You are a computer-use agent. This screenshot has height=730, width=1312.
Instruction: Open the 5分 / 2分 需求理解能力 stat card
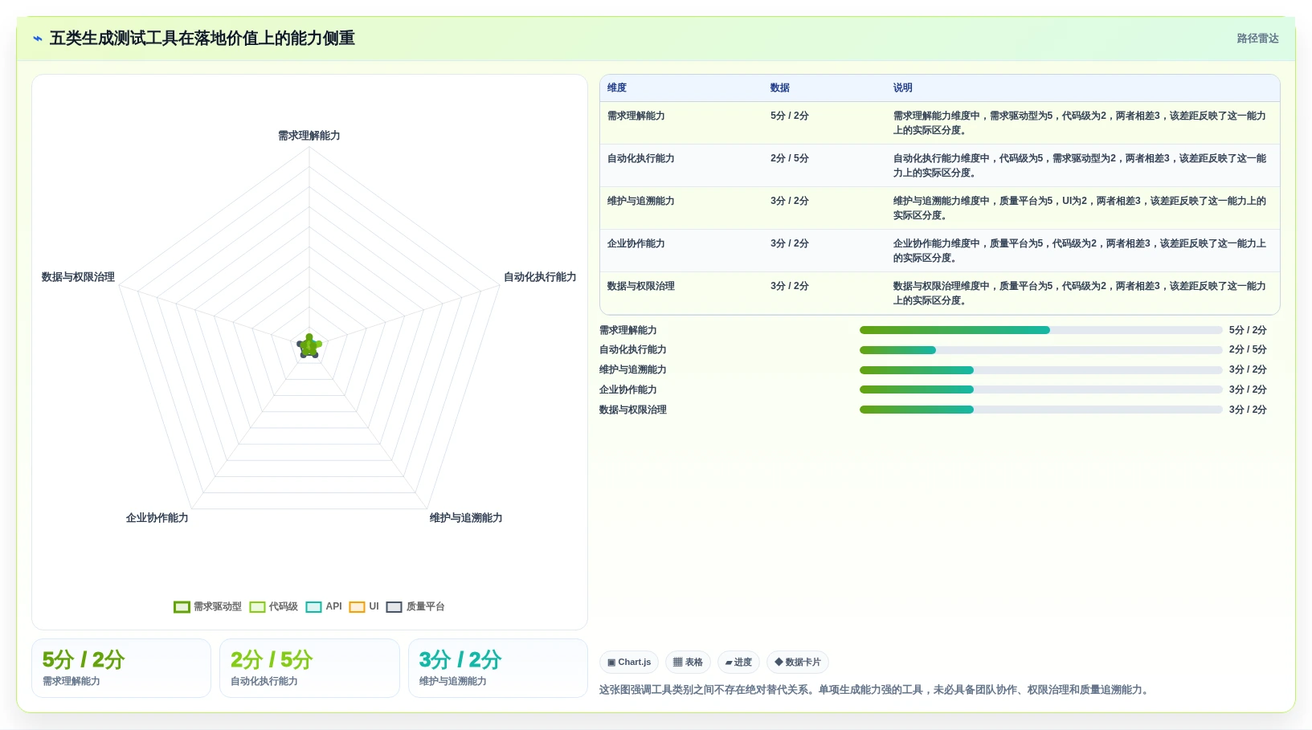click(x=121, y=668)
